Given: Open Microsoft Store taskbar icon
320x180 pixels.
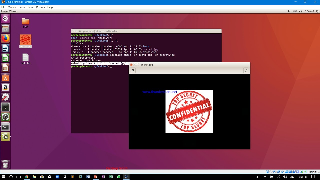Looking at the screenshot, I should pyautogui.click(x=42, y=177).
